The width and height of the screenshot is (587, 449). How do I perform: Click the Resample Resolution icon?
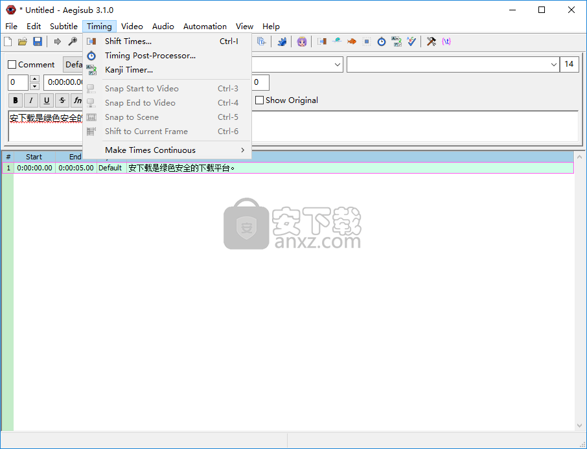pos(367,41)
